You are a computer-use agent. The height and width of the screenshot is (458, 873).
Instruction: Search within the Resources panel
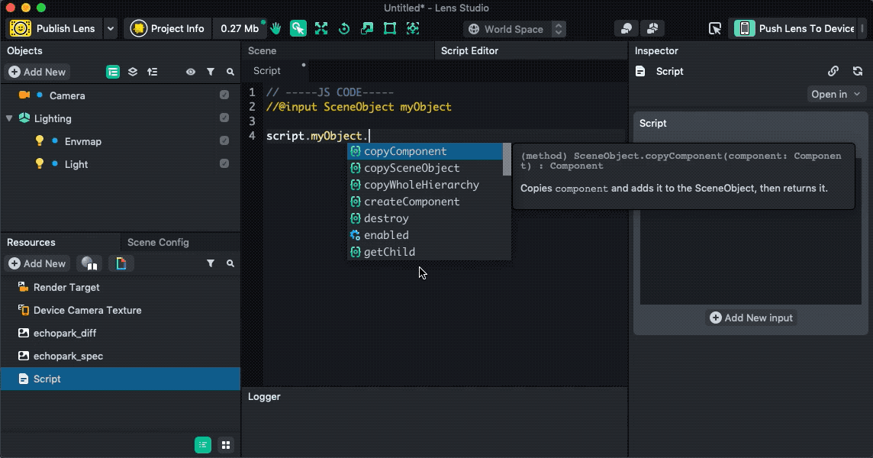(230, 263)
